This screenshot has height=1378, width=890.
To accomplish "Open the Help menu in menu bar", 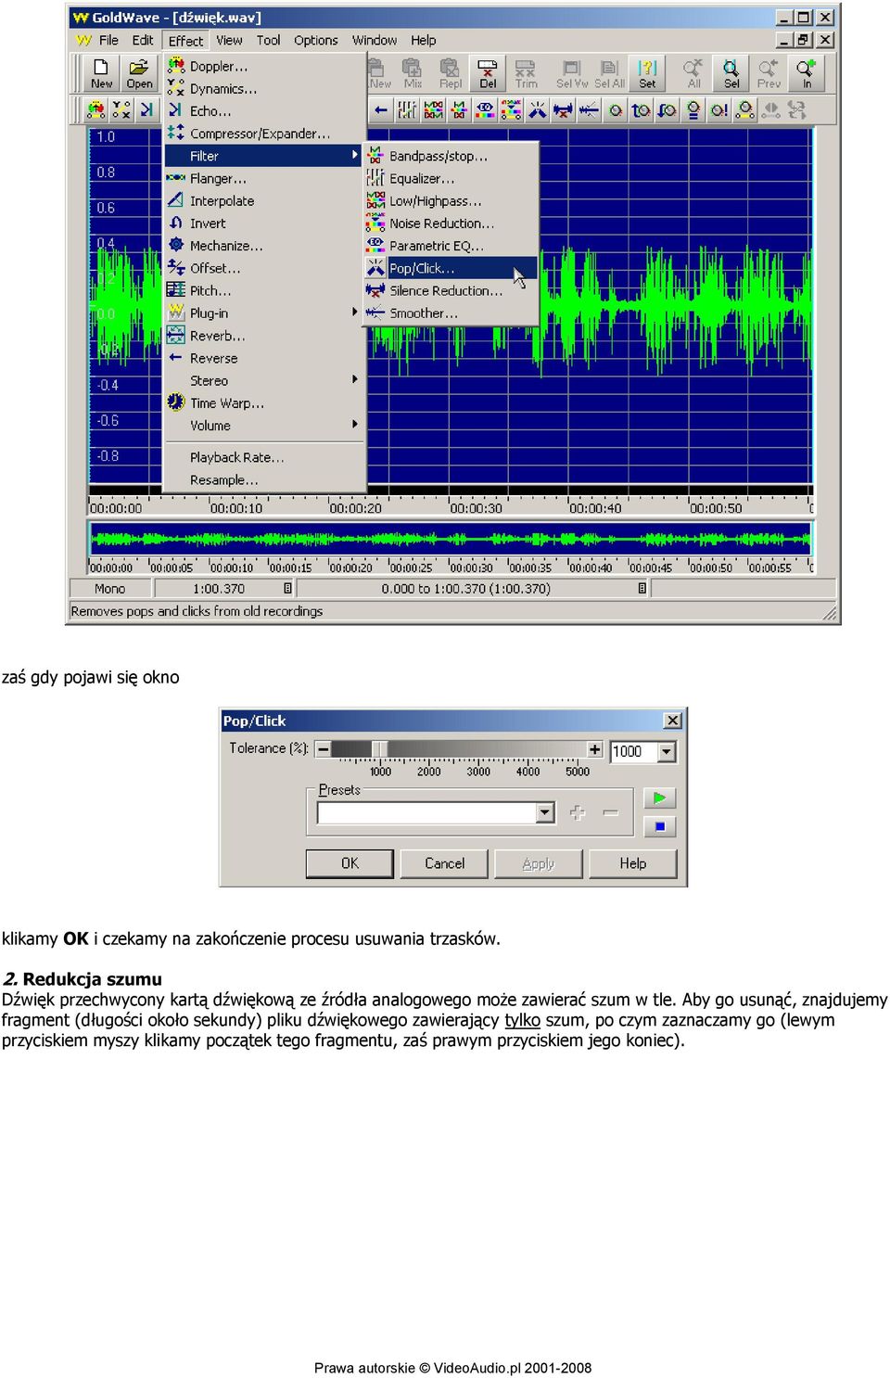I will [424, 41].
